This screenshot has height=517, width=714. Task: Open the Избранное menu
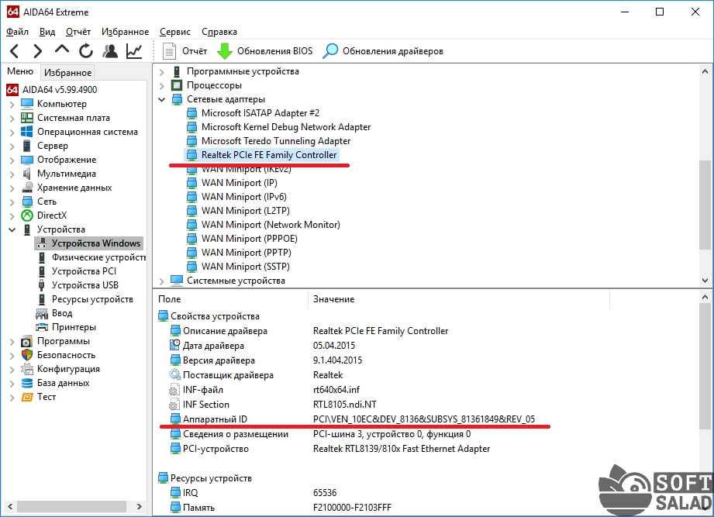click(125, 32)
